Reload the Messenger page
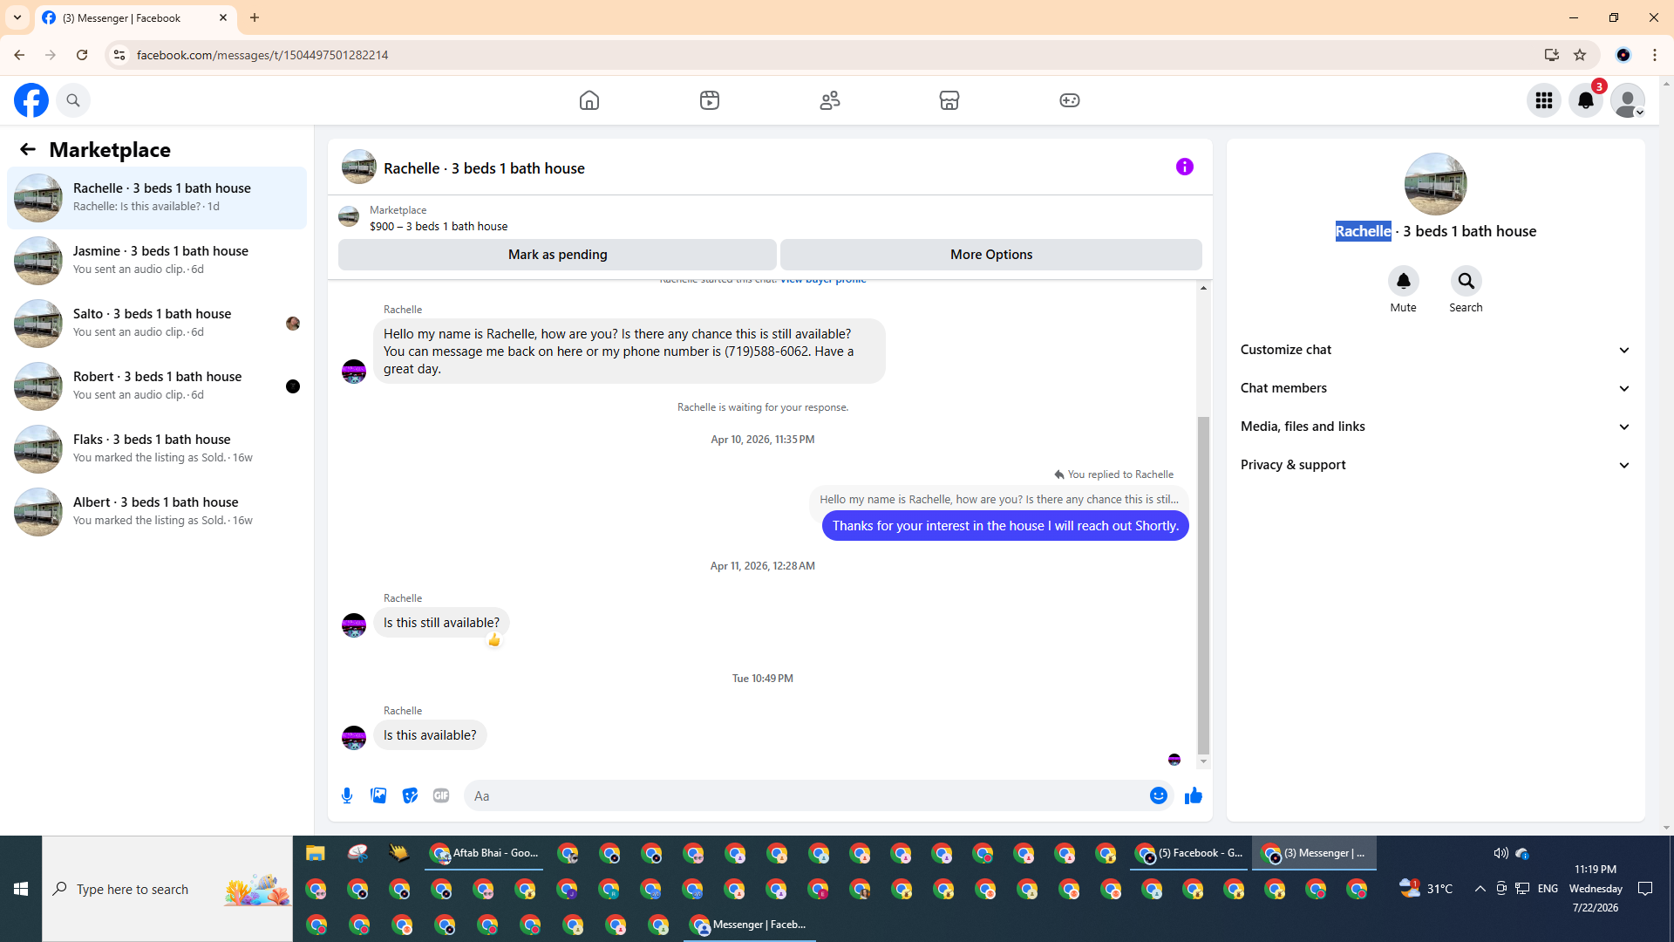Screen dimensions: 1674x942 click(82, 55)
